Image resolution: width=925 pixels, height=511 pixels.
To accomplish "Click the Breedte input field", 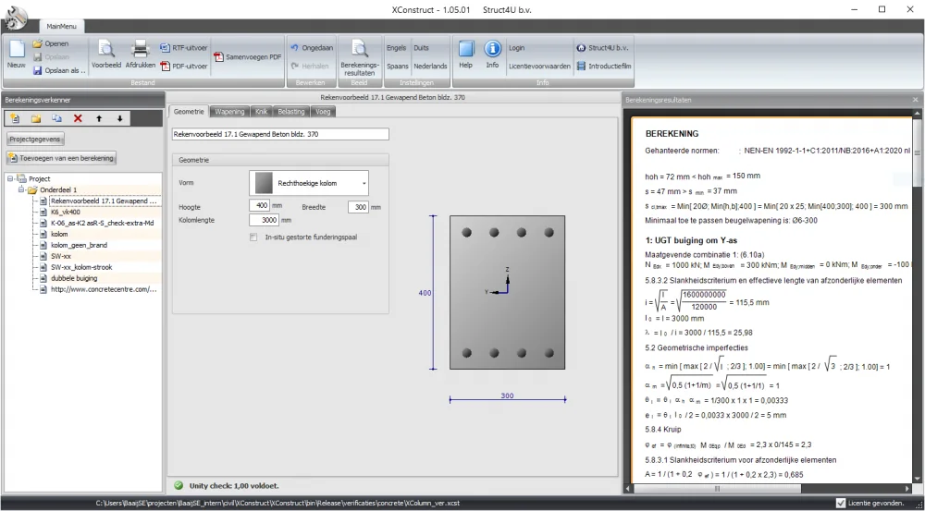I will 358,207.
